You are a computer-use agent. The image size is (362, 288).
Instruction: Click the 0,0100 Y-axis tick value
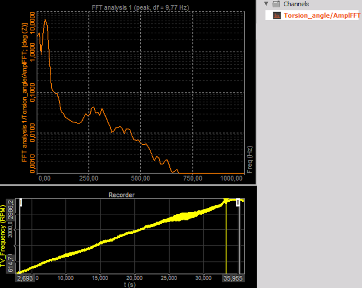[x=33, y=133]
